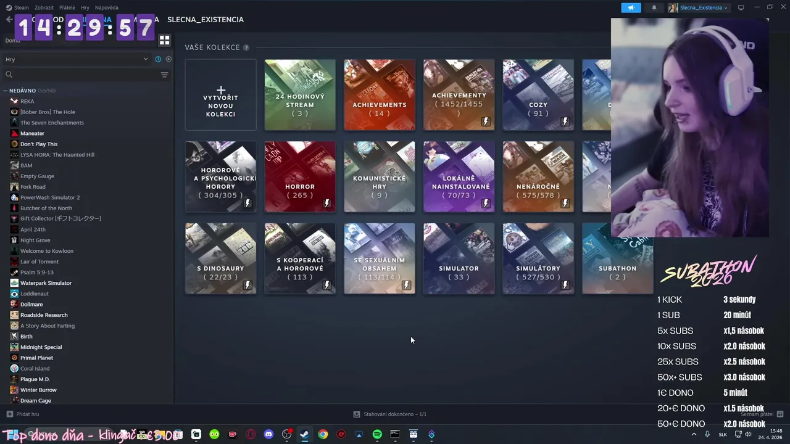Click the volume icon in system tray
The height and width of the screenshot is (444, 790).
(x=748, y=434)
